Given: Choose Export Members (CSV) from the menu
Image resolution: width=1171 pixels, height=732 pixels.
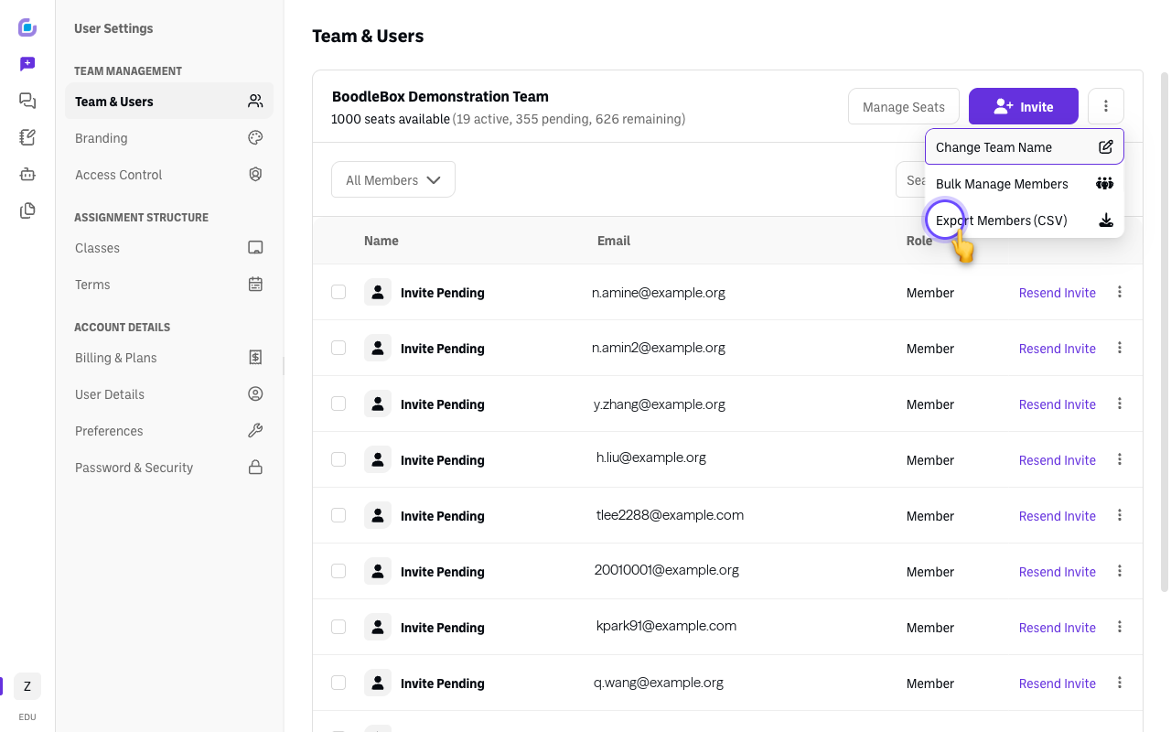Looking at the screenshot, I should (1024, 221).
